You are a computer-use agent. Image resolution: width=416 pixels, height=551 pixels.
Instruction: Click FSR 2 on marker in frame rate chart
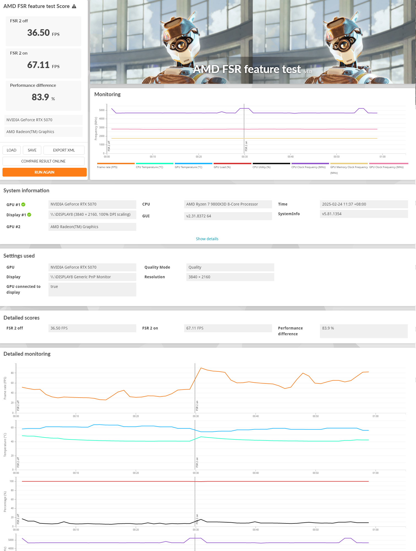coord(197,406)
